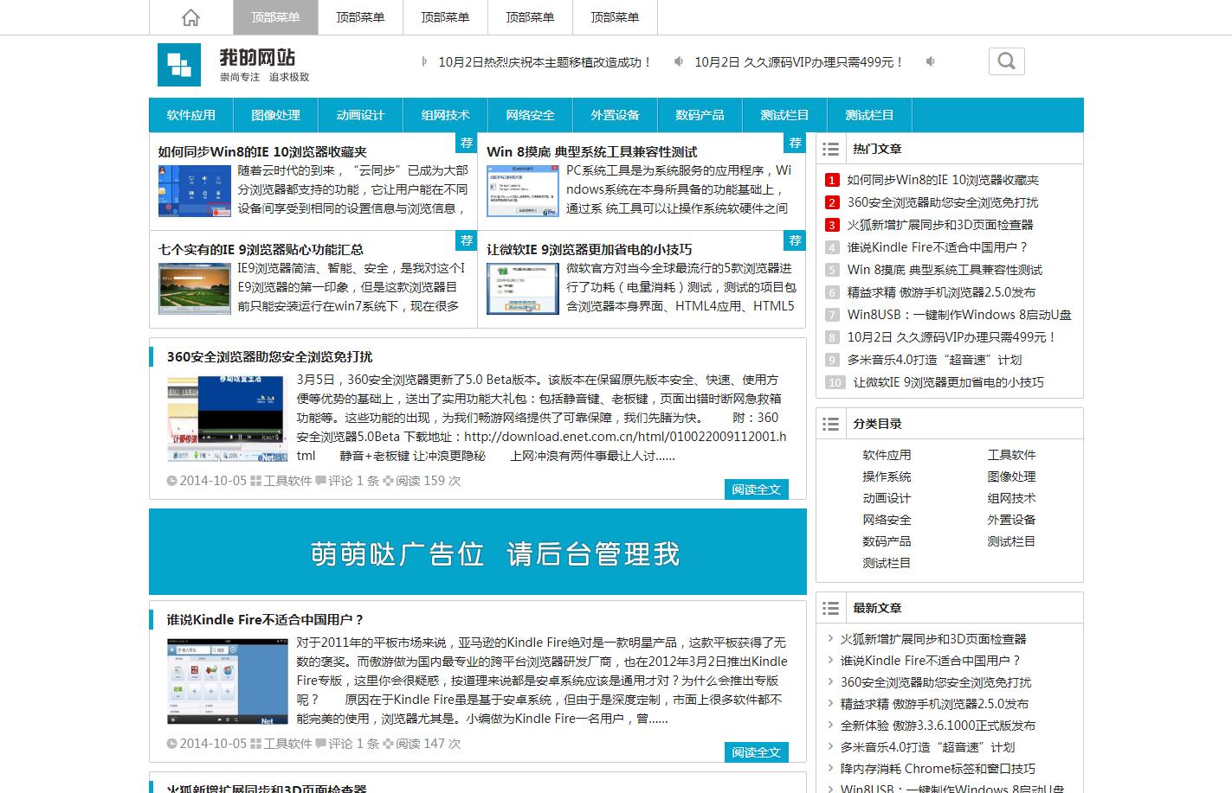
Task: Click the comment bubble icon on the 360 article
Action: pos(321,480)
